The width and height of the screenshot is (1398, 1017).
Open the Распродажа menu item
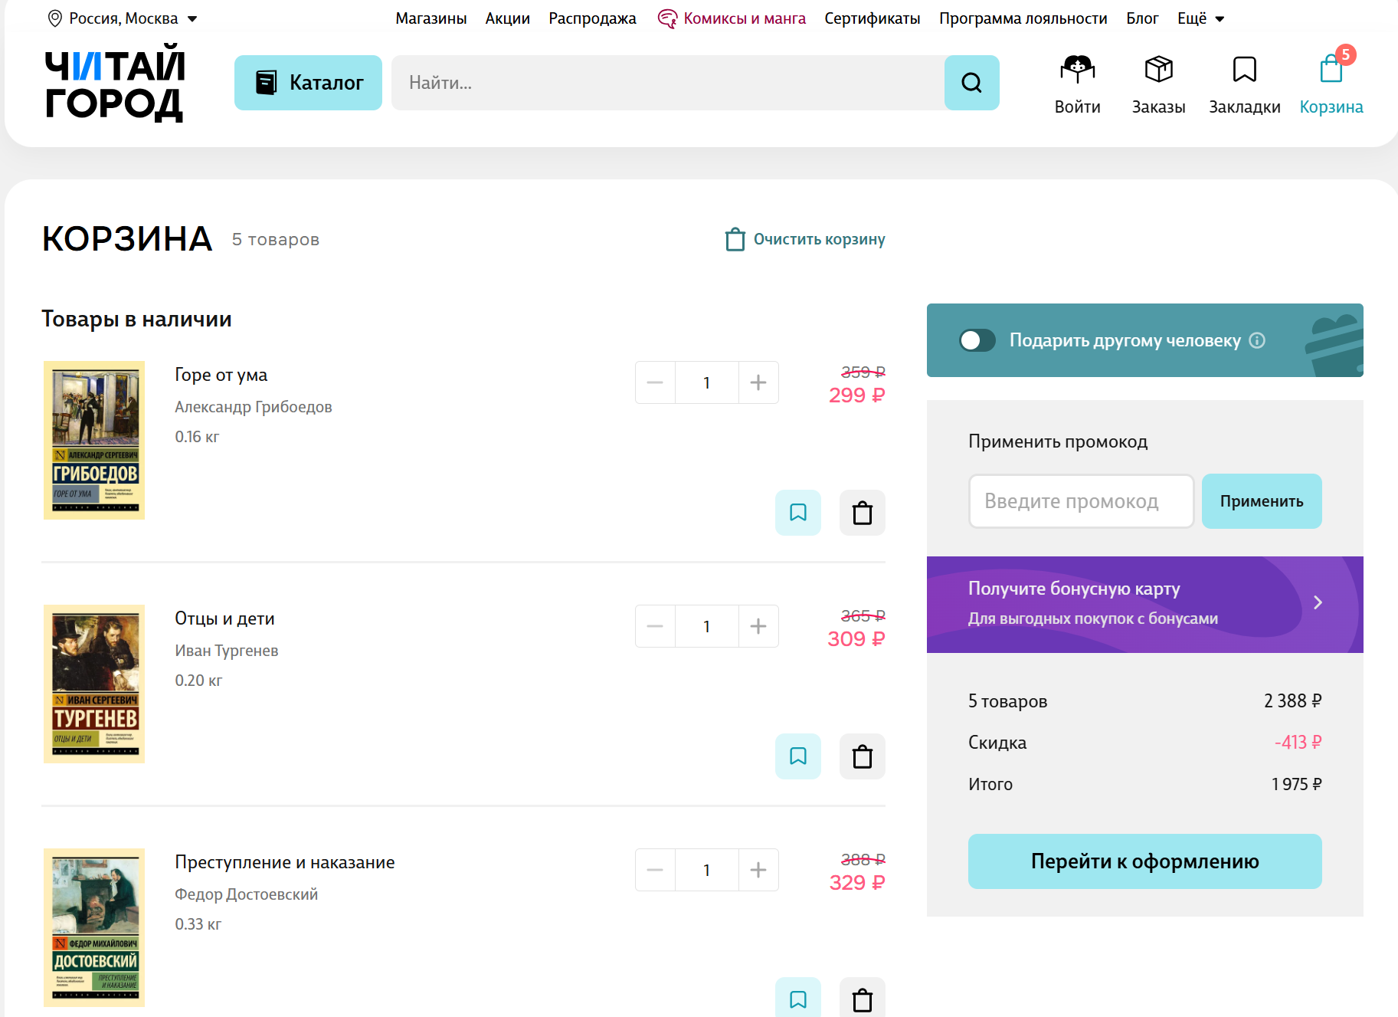[592, 18]
